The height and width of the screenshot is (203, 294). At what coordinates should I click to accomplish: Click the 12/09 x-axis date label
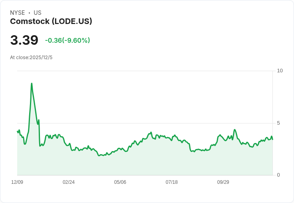[x=17, y=182]
